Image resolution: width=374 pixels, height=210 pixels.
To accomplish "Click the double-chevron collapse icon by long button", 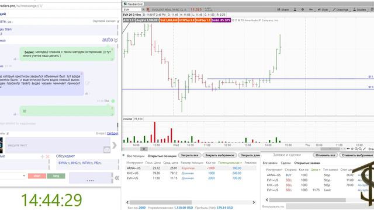I will [117, 177].
